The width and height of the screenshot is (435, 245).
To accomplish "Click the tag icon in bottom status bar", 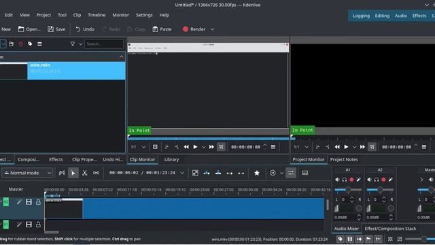I will tap(341, 239).
